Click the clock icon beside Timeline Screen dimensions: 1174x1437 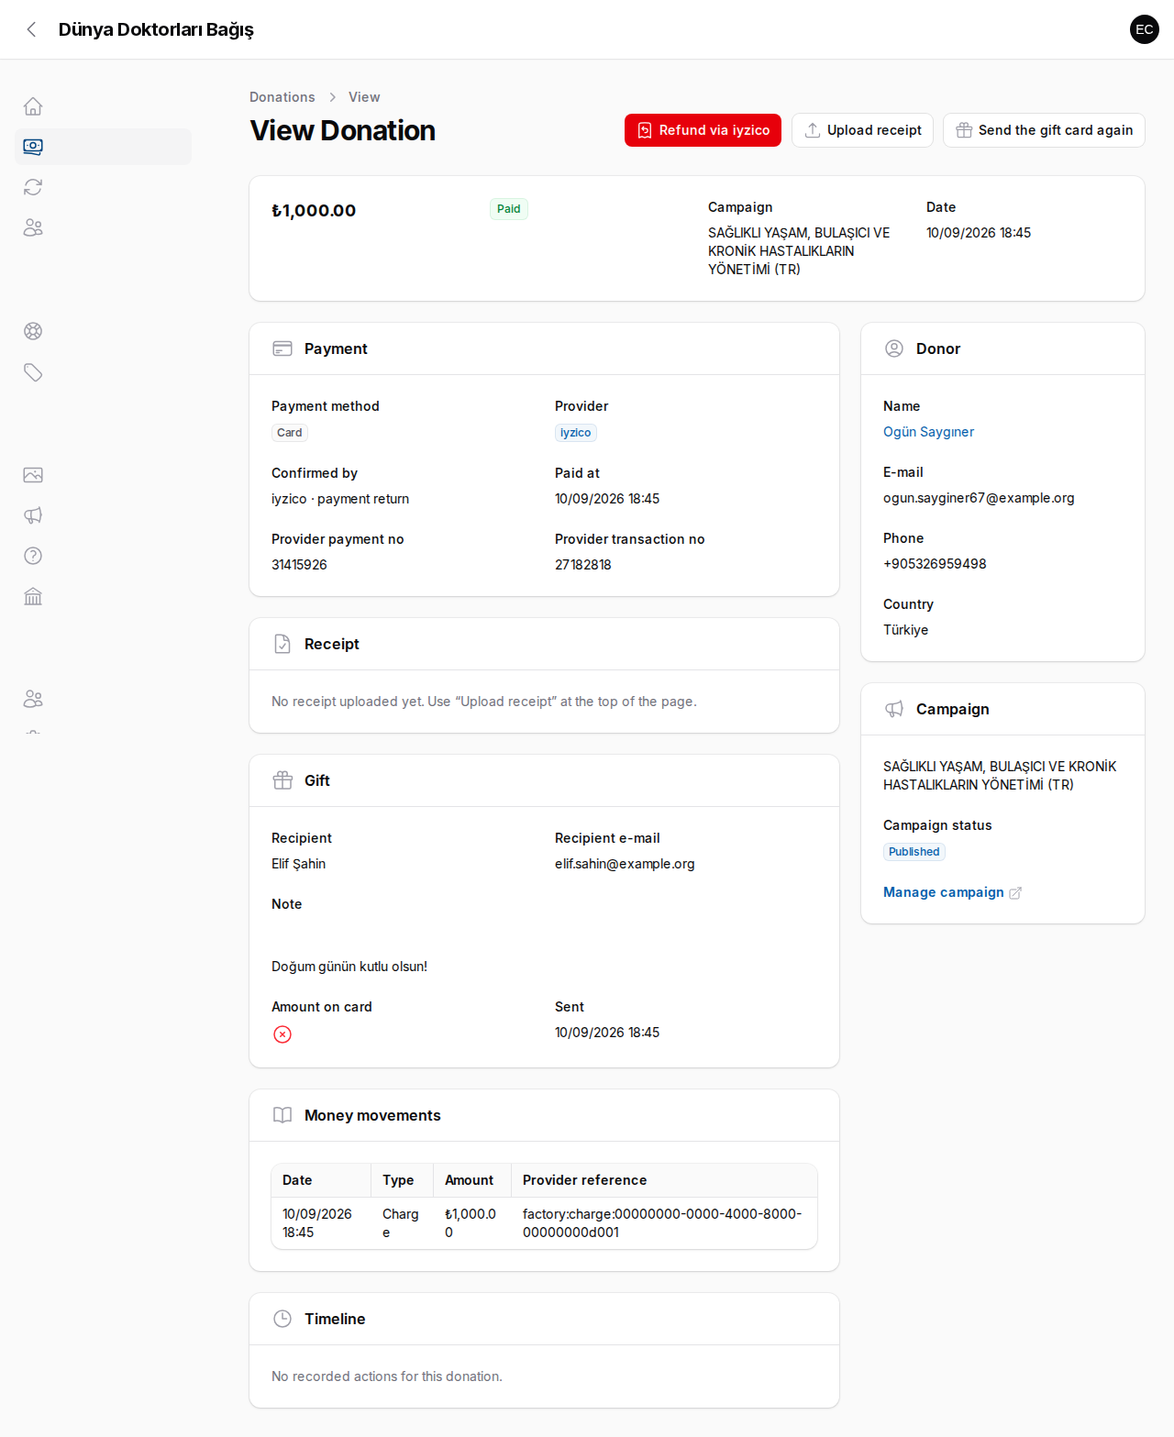282,1319
